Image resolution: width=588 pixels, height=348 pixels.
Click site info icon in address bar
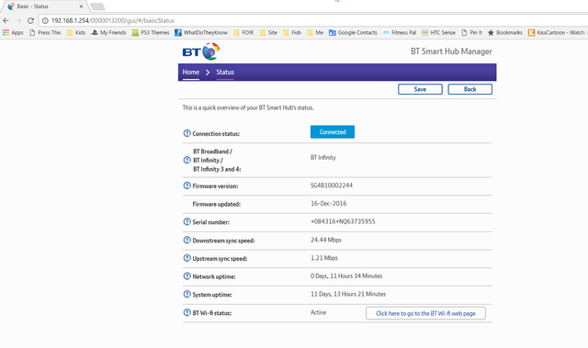(45, 20)
